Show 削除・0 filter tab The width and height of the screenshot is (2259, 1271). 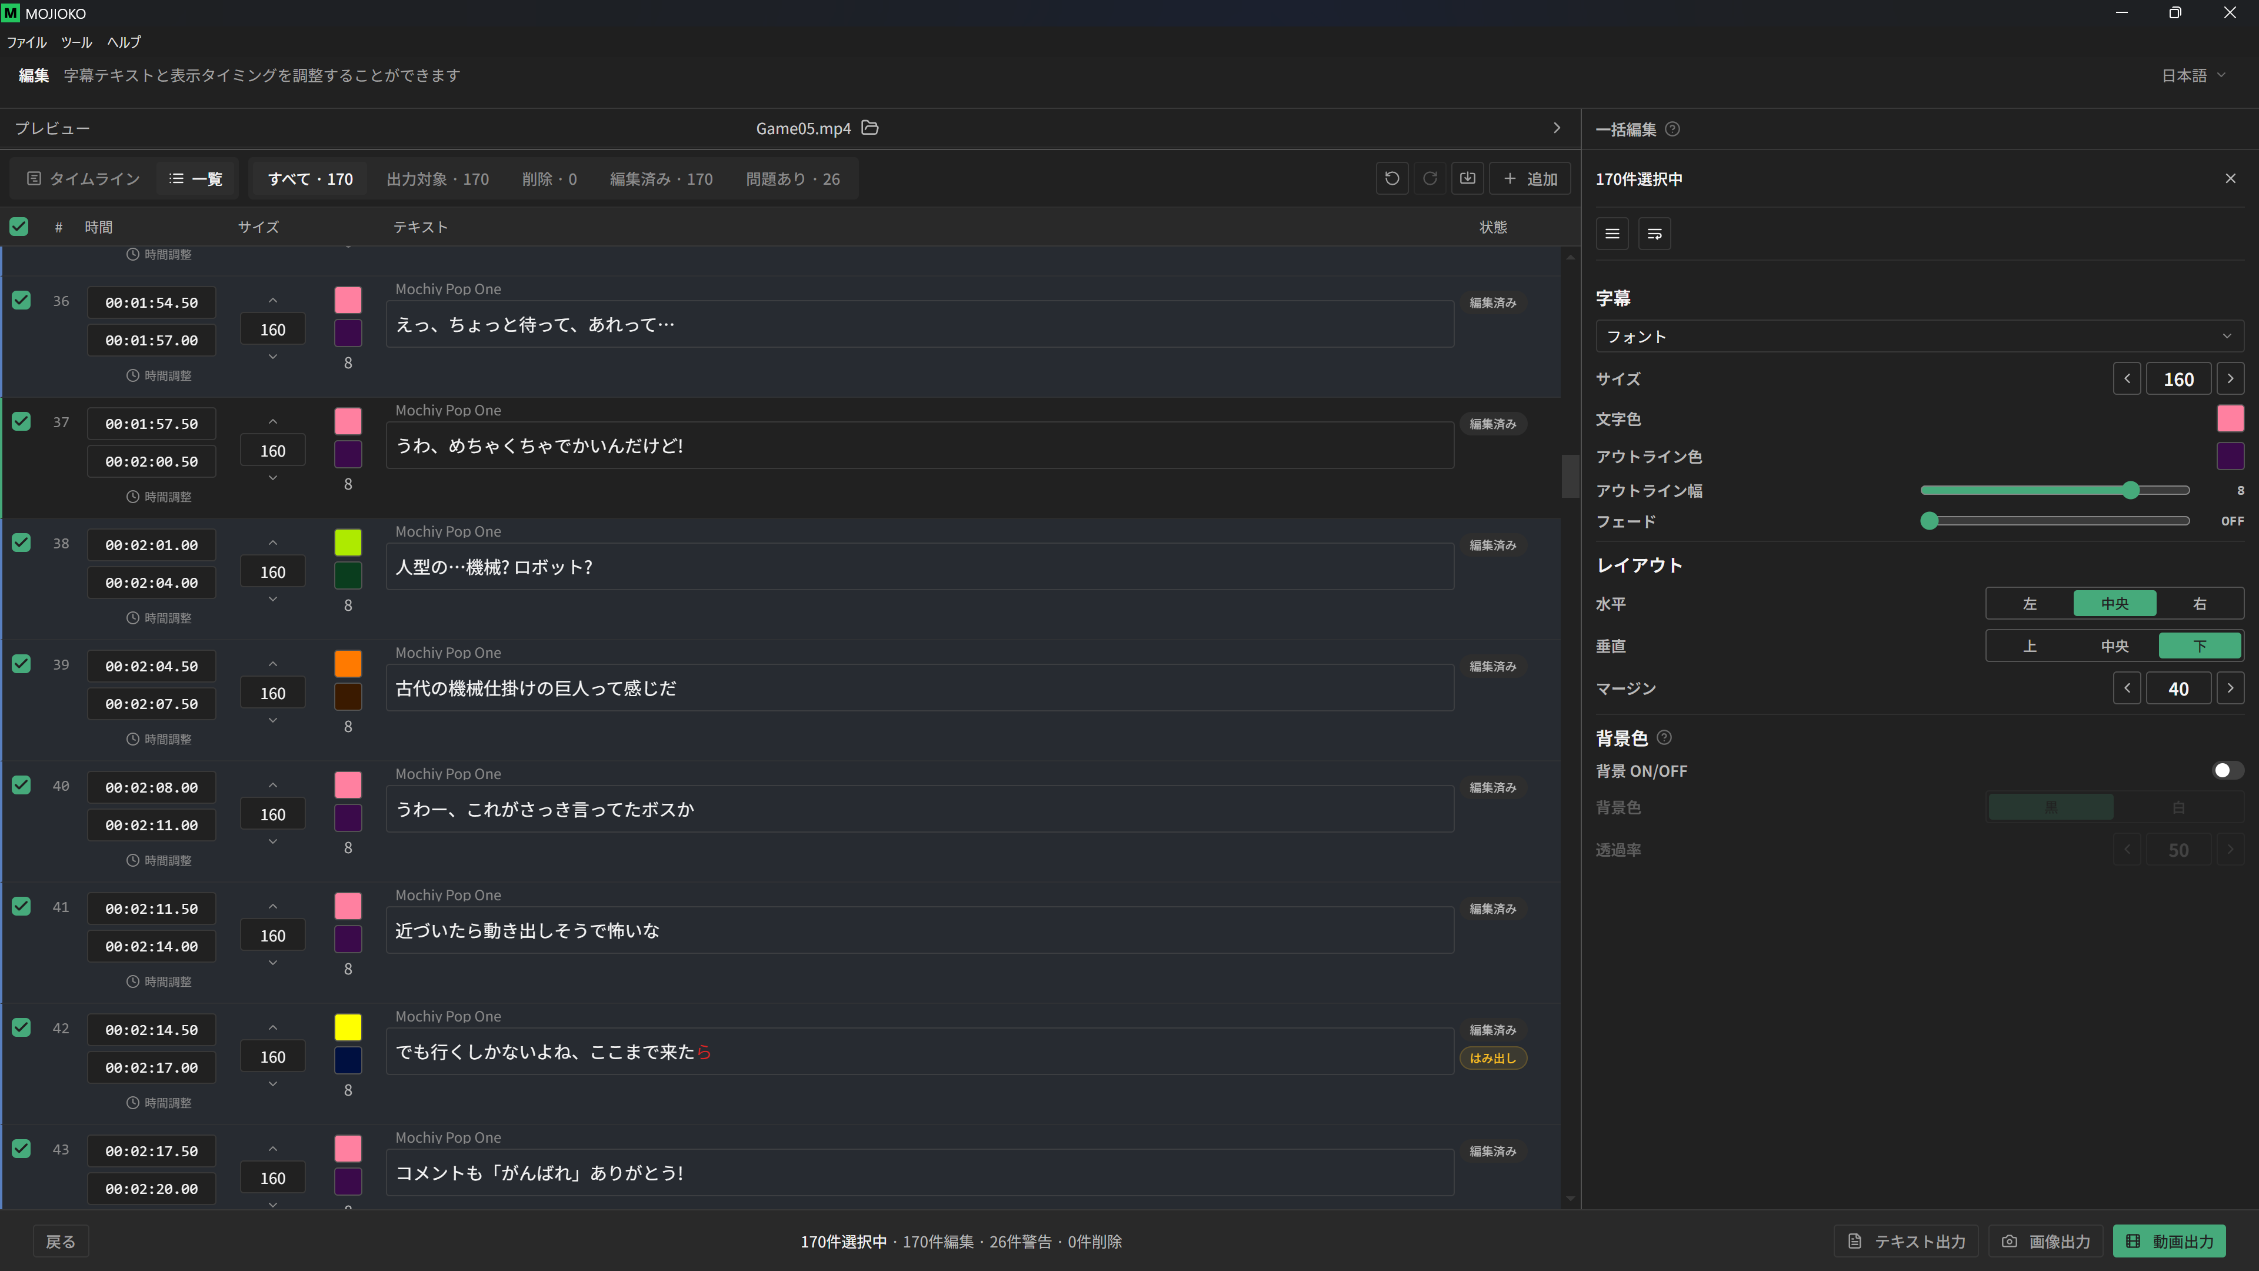[549, 179]
